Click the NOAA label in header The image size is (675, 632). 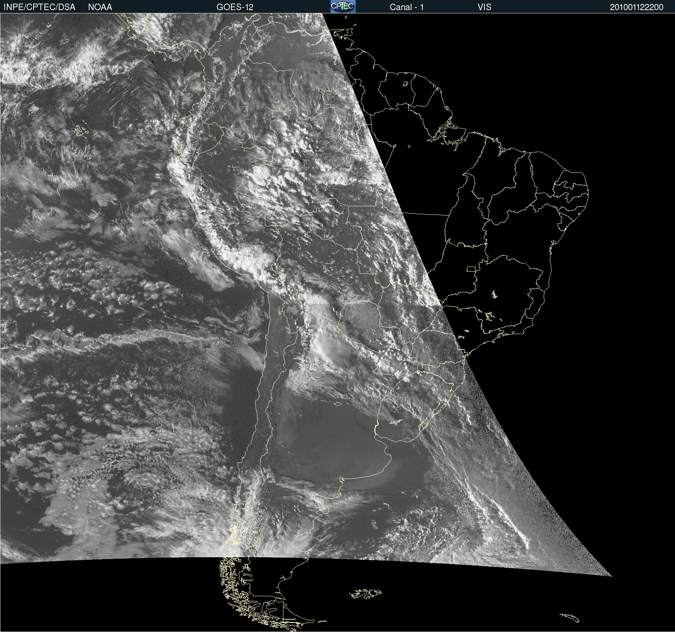[x=100, y=7]
